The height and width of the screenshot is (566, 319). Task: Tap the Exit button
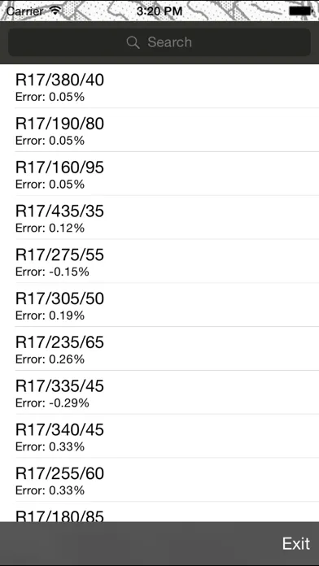tap(296, 543)
